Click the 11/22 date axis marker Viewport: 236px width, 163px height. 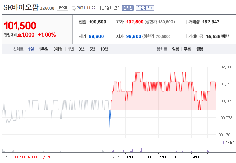coord(114,157)
